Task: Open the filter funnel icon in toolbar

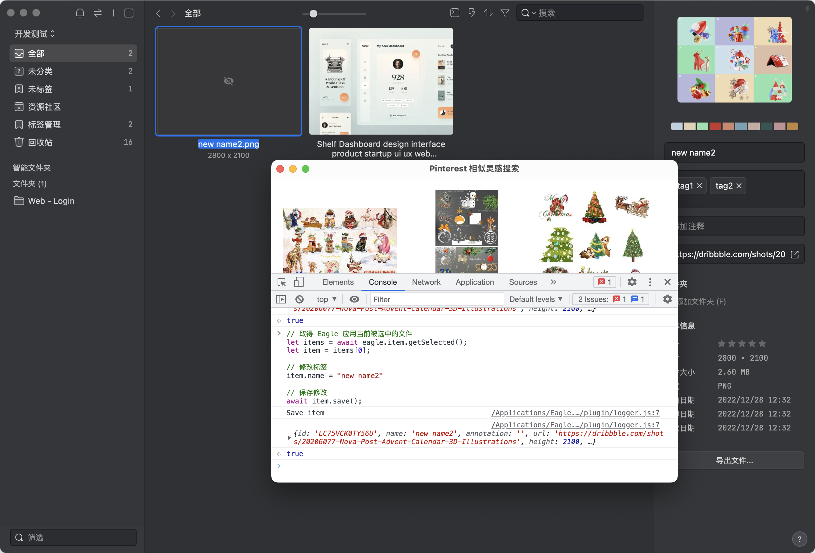Action: point(505,13)
